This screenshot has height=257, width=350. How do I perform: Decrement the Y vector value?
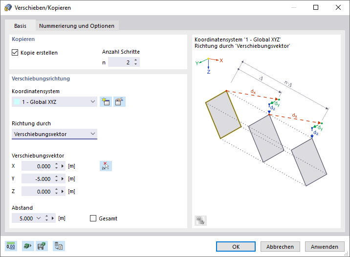[57, 181]
